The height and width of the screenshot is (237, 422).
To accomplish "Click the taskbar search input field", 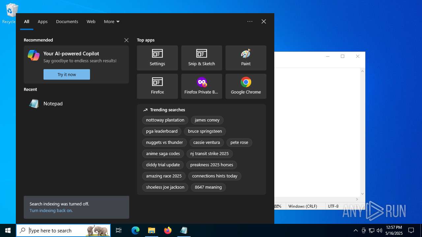I will (64, 230).
